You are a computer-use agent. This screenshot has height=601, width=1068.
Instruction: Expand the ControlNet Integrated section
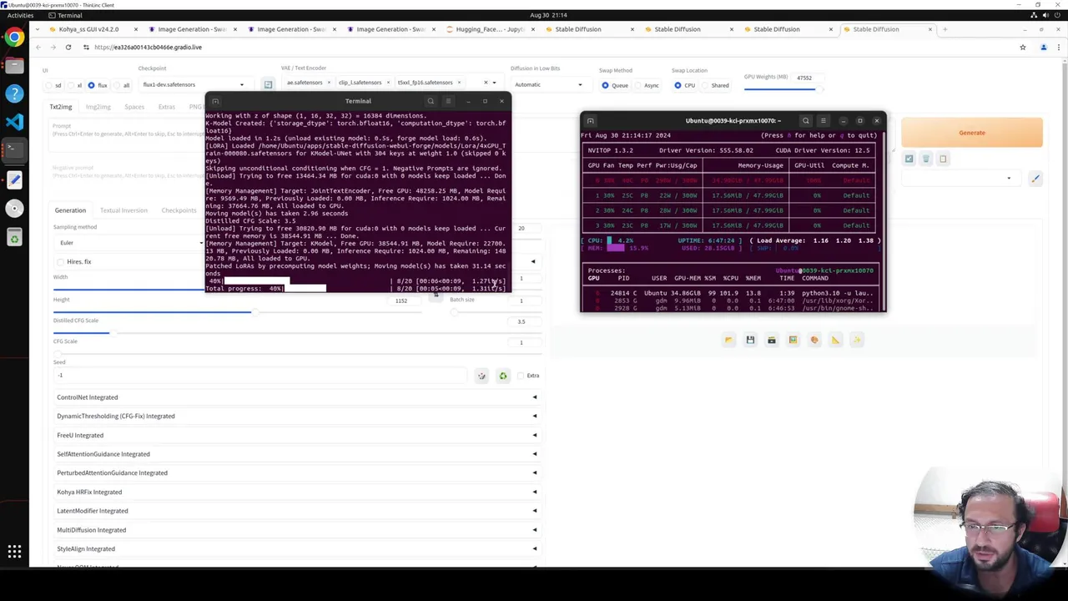coord(296,397)
